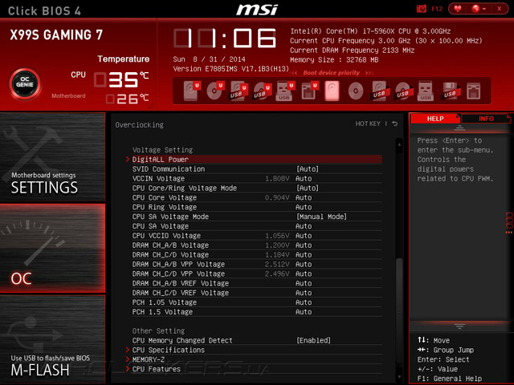The height and width of the screenshot is (385, 514).
Task: Open favorites with the heart icon
Action: click(458, 9)
